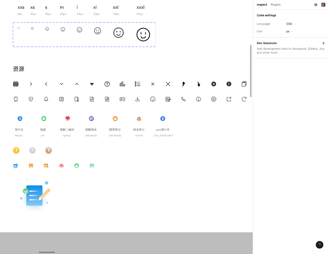Select the notification bell icon
This screenshot has height=254, width=330.
click(46, 99)
